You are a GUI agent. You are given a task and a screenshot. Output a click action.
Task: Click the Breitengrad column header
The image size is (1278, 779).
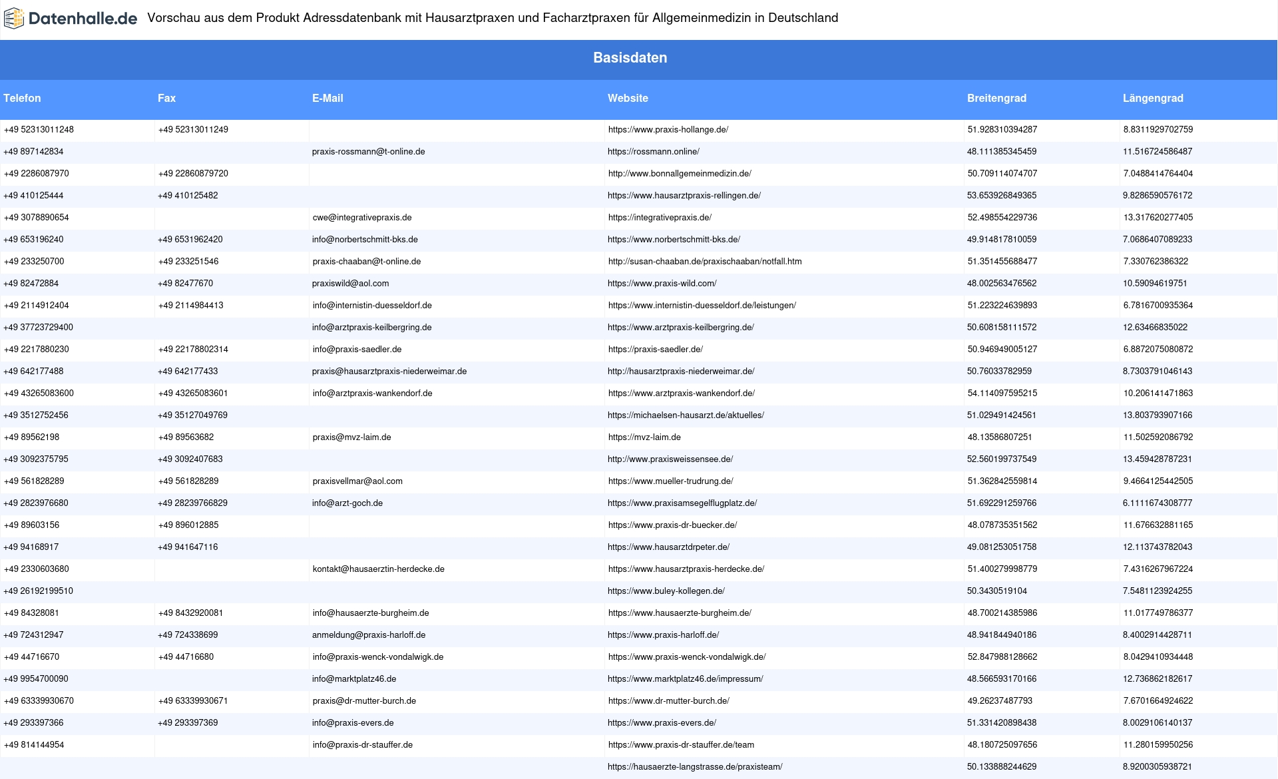point(996,99)
